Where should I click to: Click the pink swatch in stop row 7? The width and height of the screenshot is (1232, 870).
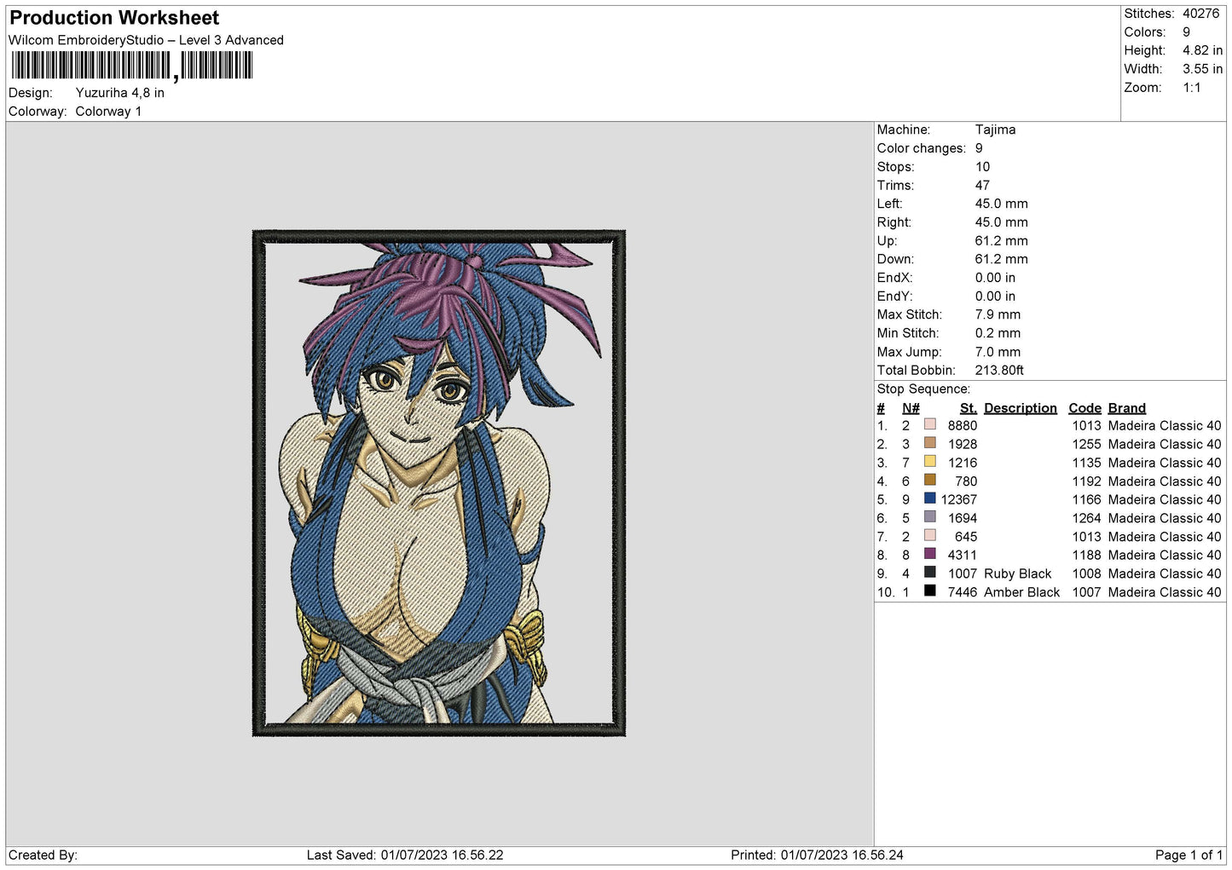tap(929, 536)
